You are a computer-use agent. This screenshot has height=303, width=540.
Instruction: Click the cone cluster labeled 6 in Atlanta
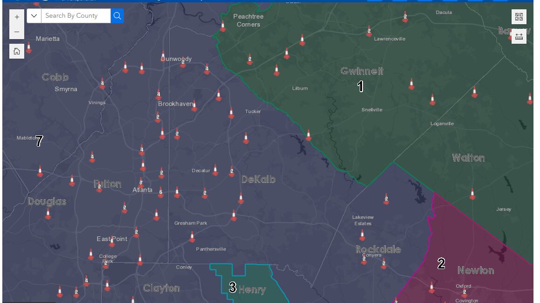tap(161, 191)
